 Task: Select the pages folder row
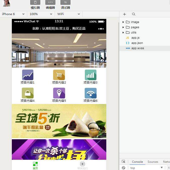tap(145, 27)
